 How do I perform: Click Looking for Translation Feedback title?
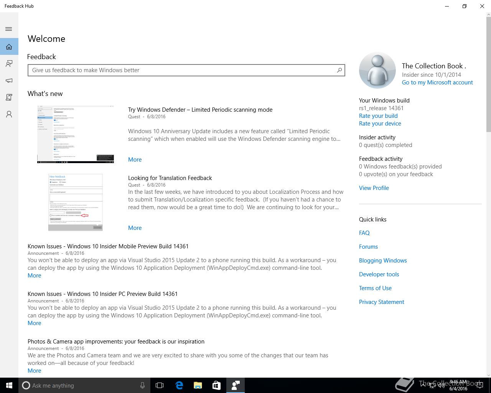pos(170,178)
